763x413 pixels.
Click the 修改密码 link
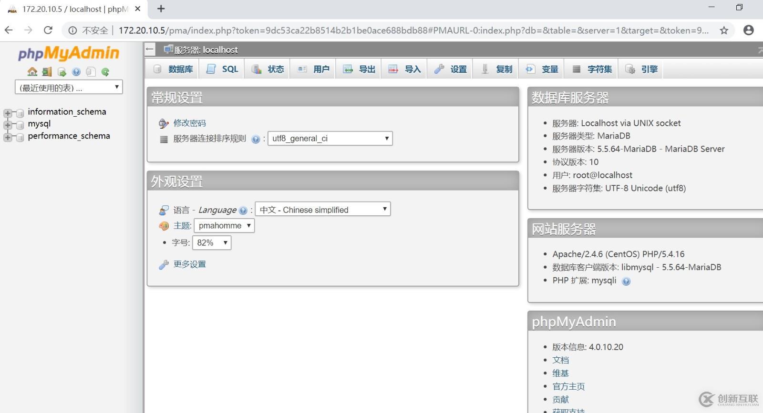(x=189, y=123)
